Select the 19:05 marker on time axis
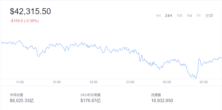 tap(93, 82)
